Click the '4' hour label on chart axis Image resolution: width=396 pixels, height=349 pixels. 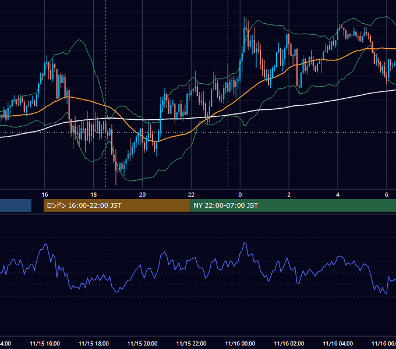pyautogui.click(x=338, y=195)
